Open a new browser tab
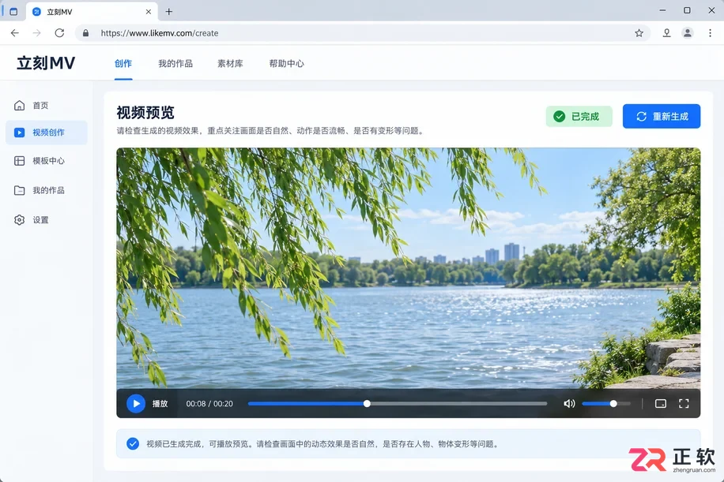 pyautogui.click(x=169, y=12)
